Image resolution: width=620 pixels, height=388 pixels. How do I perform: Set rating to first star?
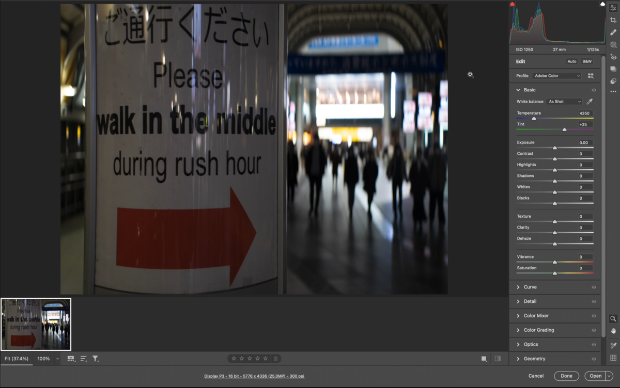pyautogui.click(x=234, y=359)
